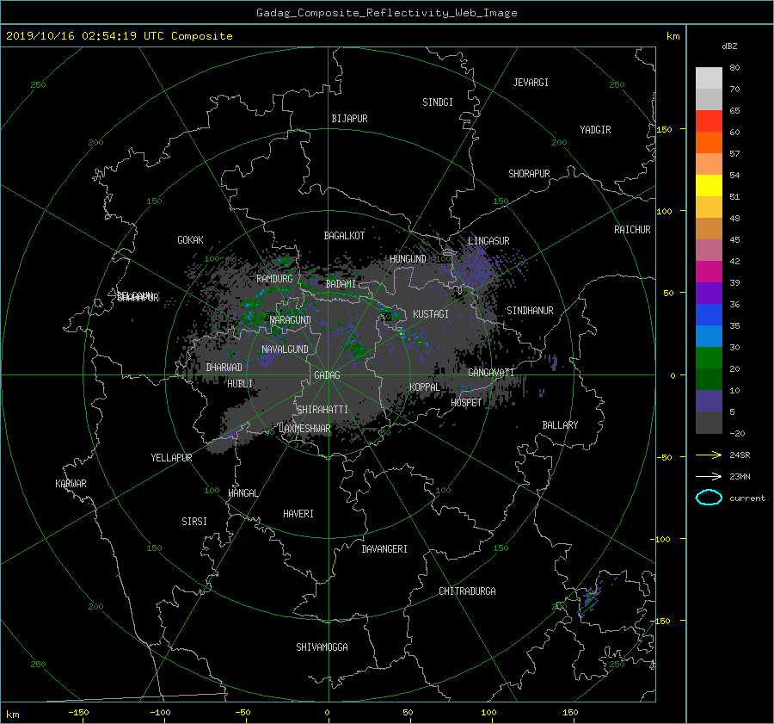Viewport: 774px width, 724px height.
Task: Click the '-100' tick on right km axis
Action: click(660, 539)
